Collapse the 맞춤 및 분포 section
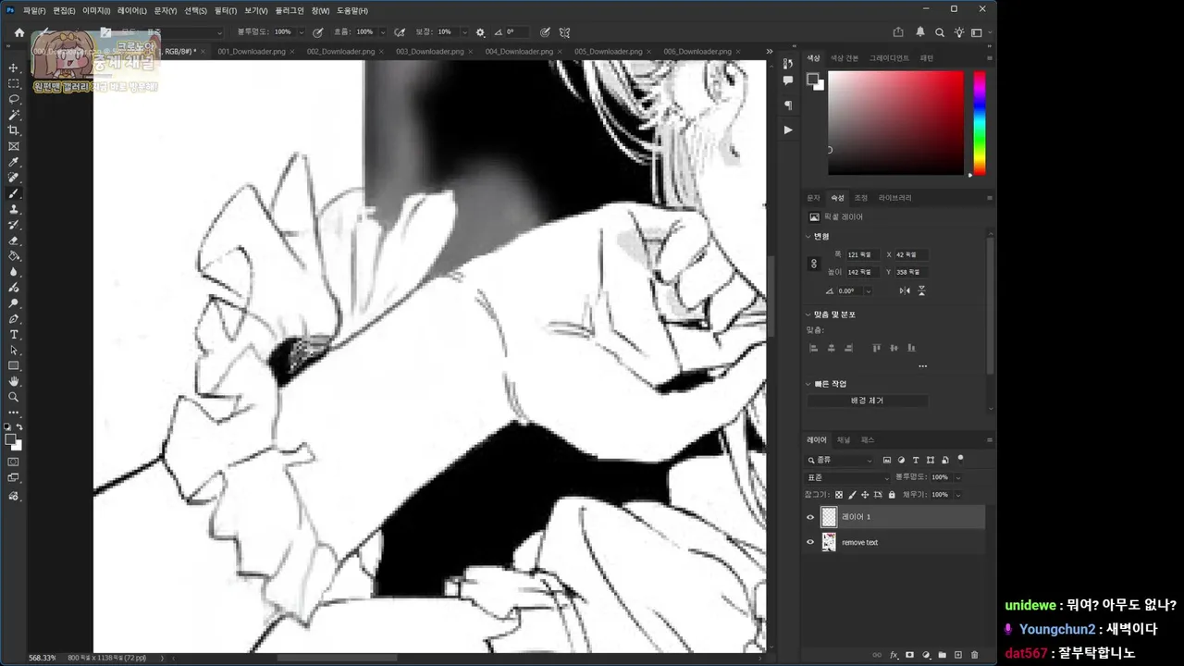The height and width of the screenshot is (666, 1184). (x=808, y=314)
